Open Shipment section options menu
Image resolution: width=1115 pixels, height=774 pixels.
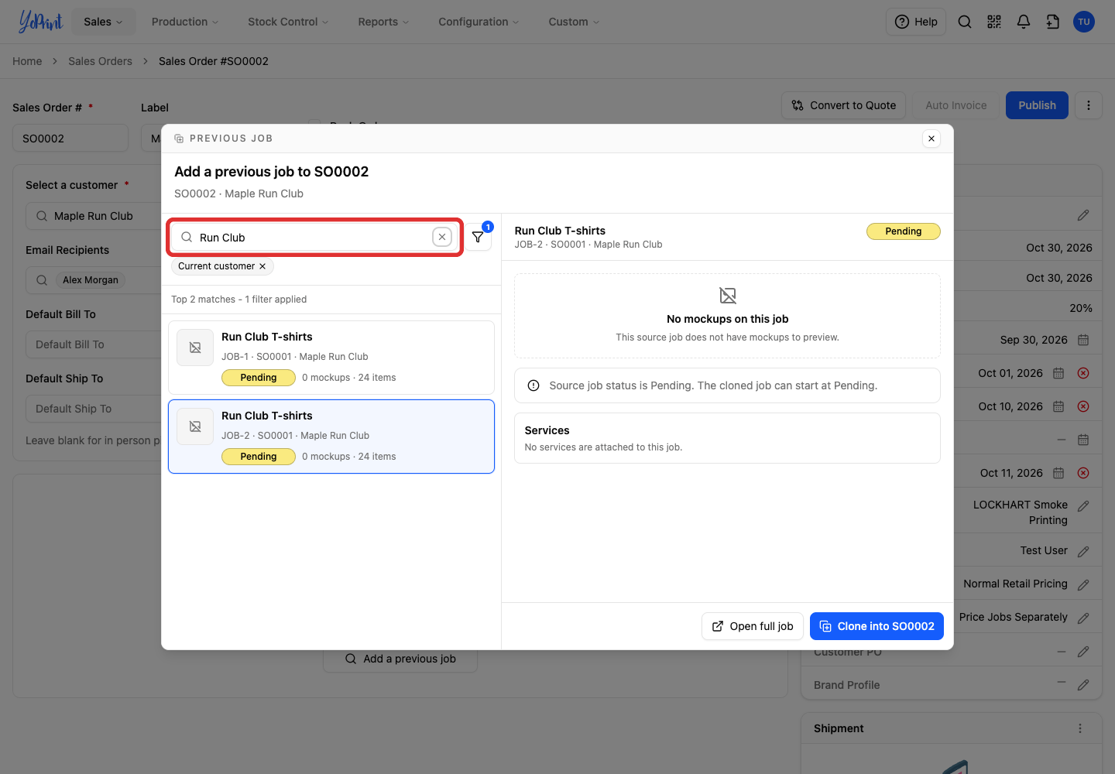coord(1080,728)
